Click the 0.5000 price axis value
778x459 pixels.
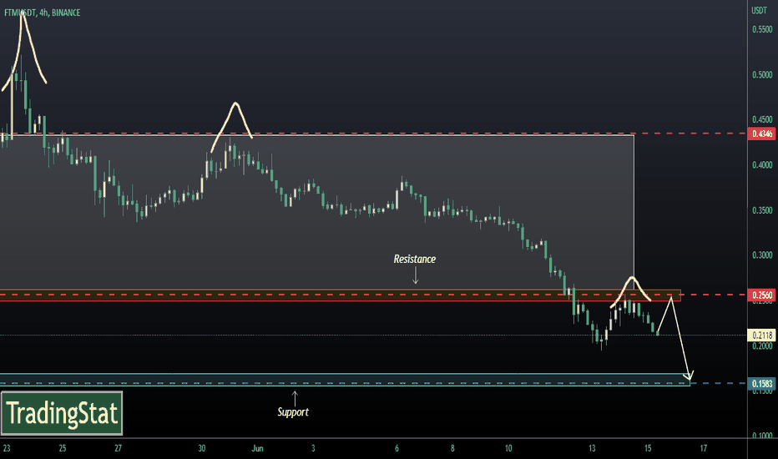pos(762,75)
